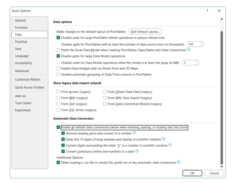Click info icon beside Excel Data Model option
This screenshot has width=233, height=183.
coord(188,49)
